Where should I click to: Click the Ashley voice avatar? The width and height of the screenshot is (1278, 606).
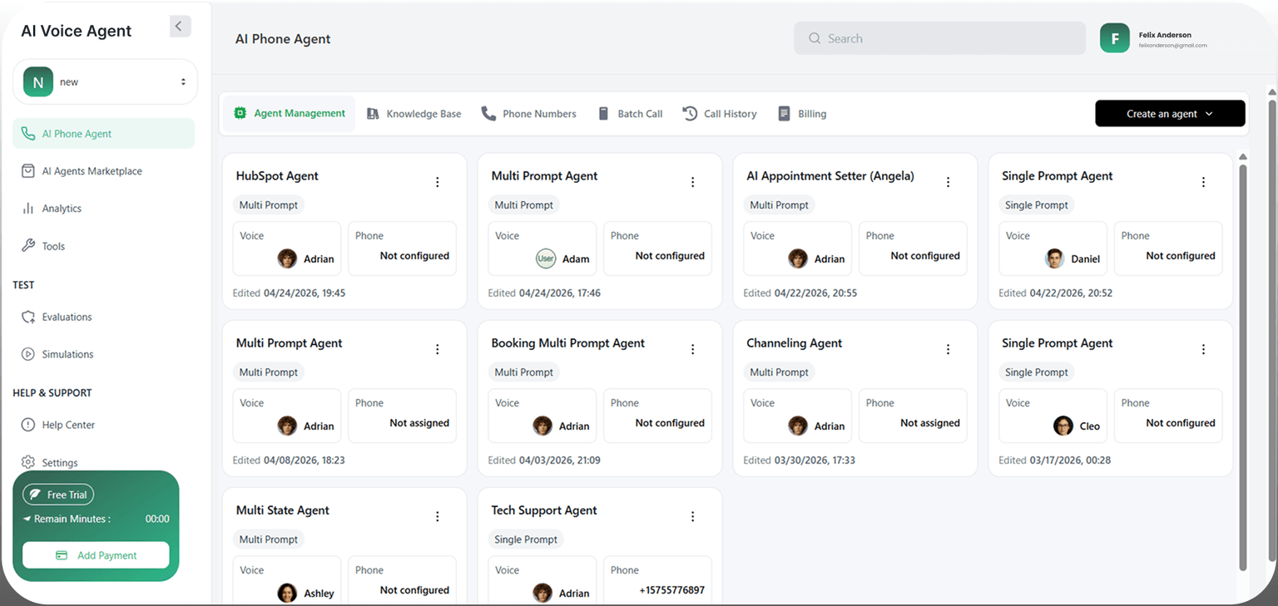[x=287, y=593]
